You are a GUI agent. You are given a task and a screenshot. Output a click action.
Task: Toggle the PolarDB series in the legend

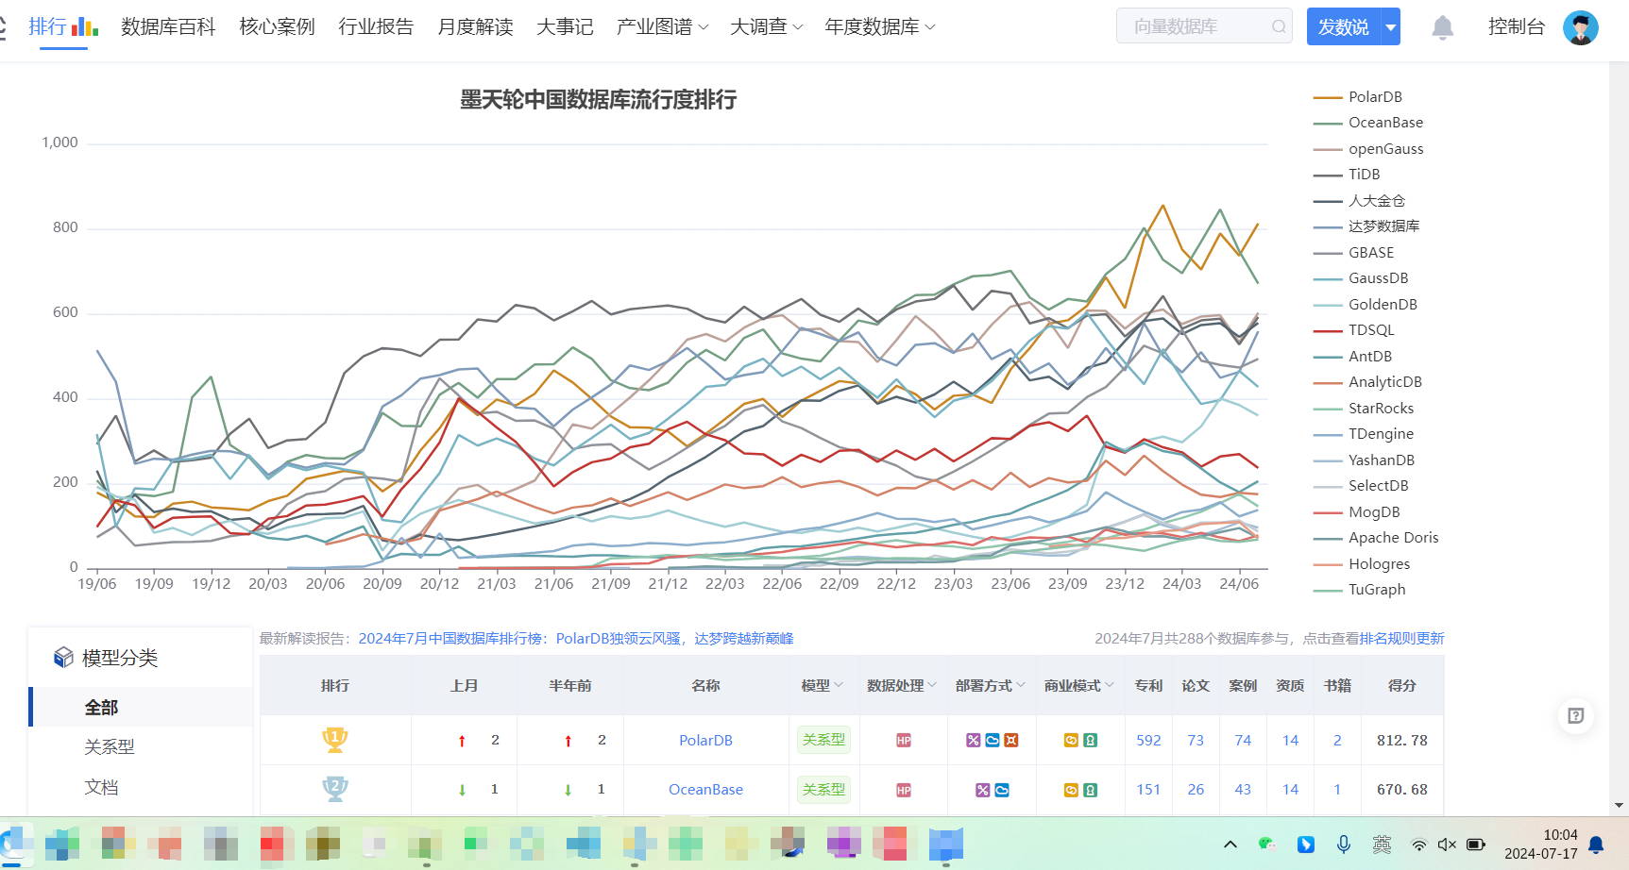tap(1358, 97)
